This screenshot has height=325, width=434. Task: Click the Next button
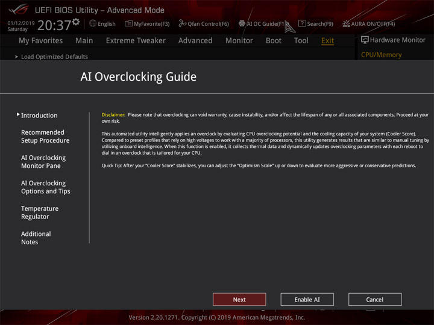[239, 300]
